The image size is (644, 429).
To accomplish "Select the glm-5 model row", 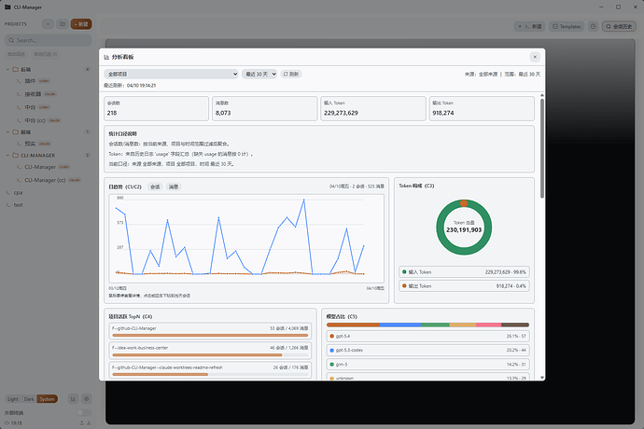I will pos(427,364).
